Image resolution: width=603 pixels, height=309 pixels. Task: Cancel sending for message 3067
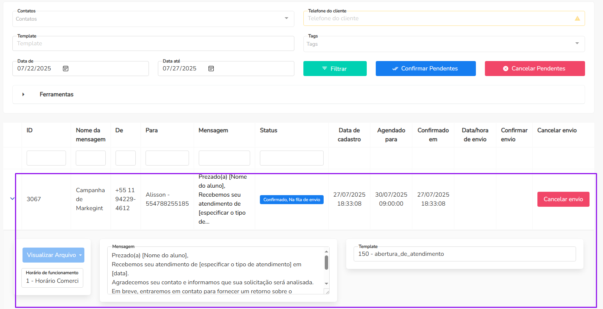563,199
